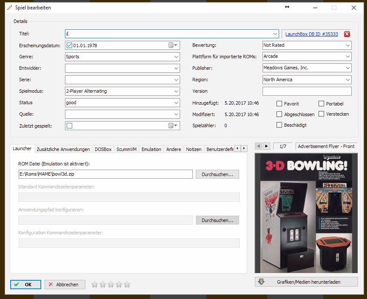
Task: Click the Advertisement Flyer - Front label
Action: click(x=326, y=146)
